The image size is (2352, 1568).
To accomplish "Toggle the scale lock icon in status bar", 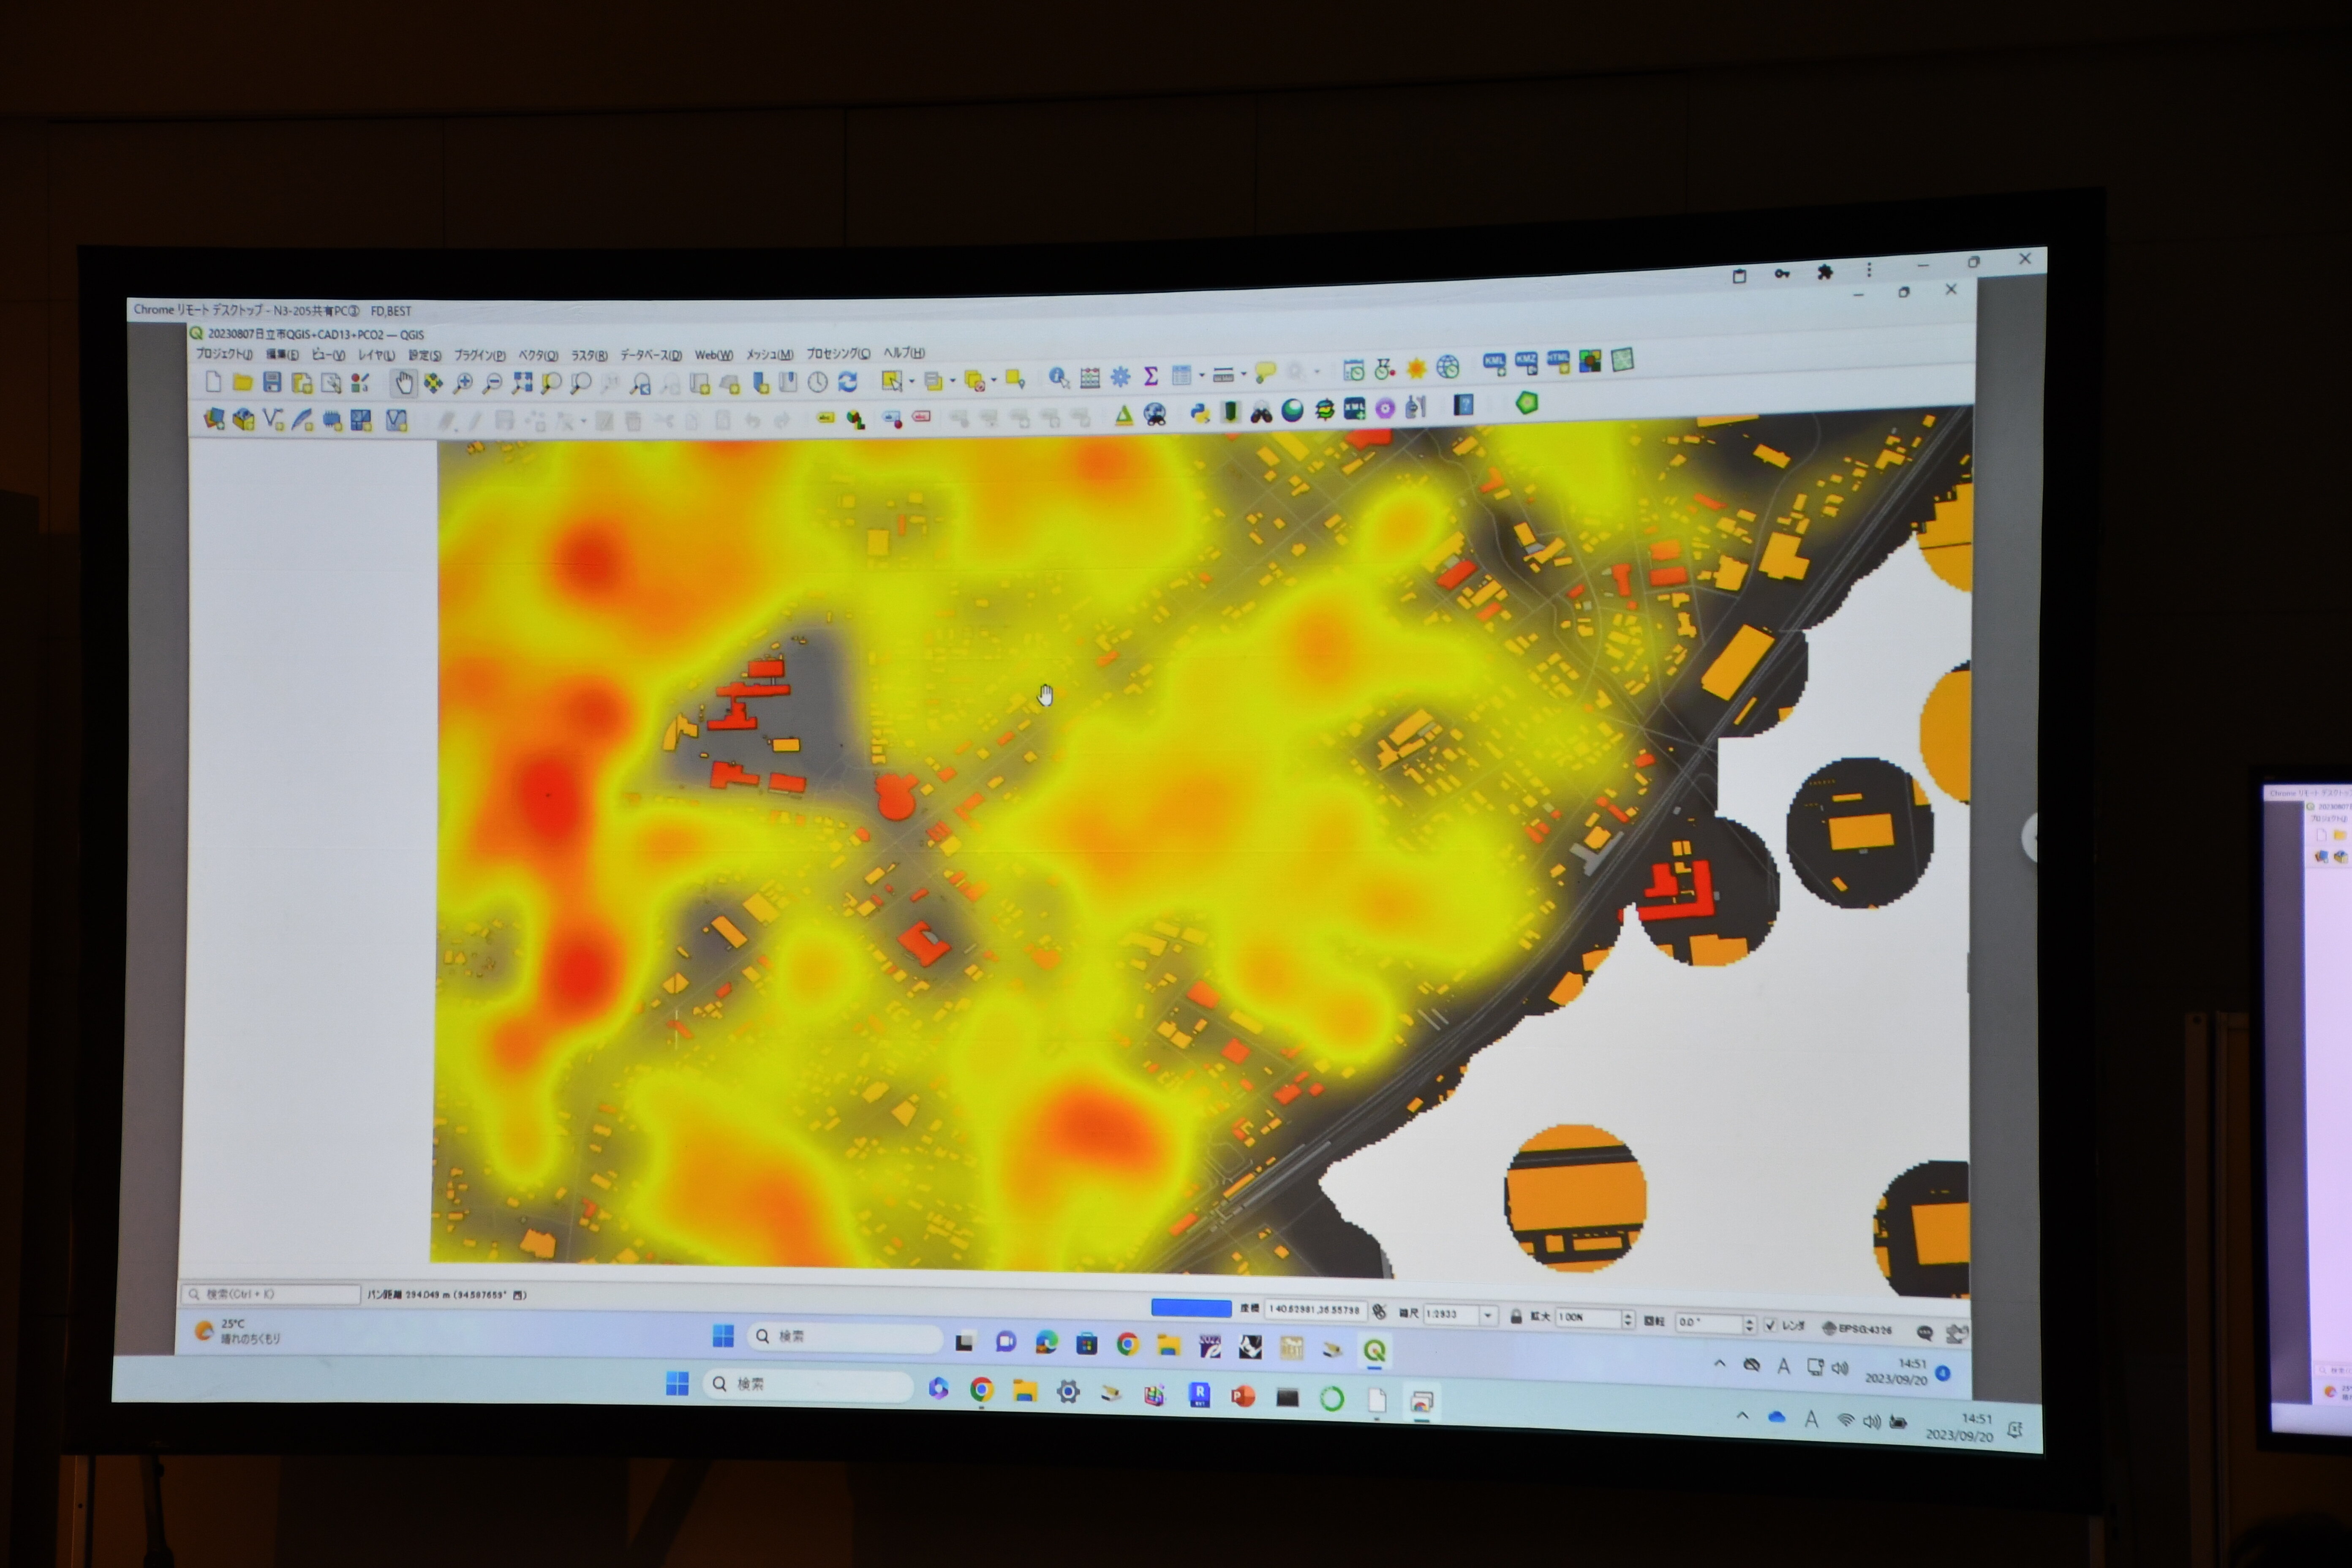I will 1516,1317.
